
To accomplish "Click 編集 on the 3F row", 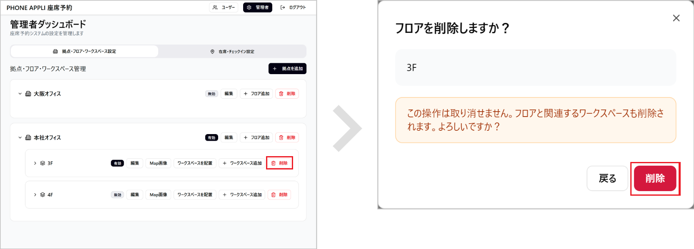I will (135, 163).
